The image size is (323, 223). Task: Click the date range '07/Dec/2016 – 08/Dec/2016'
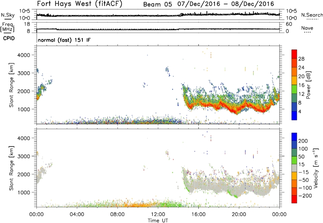226,4
